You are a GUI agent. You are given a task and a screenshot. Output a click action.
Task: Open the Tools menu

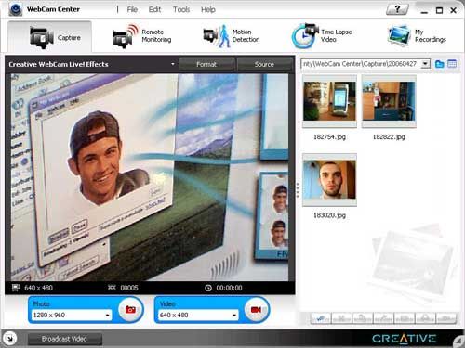(181, 9)
